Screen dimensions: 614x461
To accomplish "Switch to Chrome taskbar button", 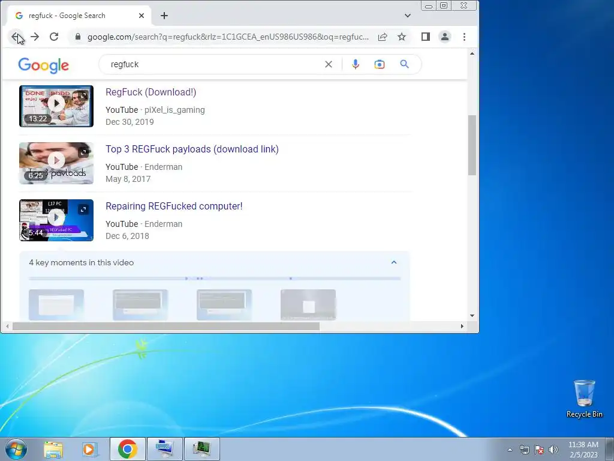I will 128,449.
